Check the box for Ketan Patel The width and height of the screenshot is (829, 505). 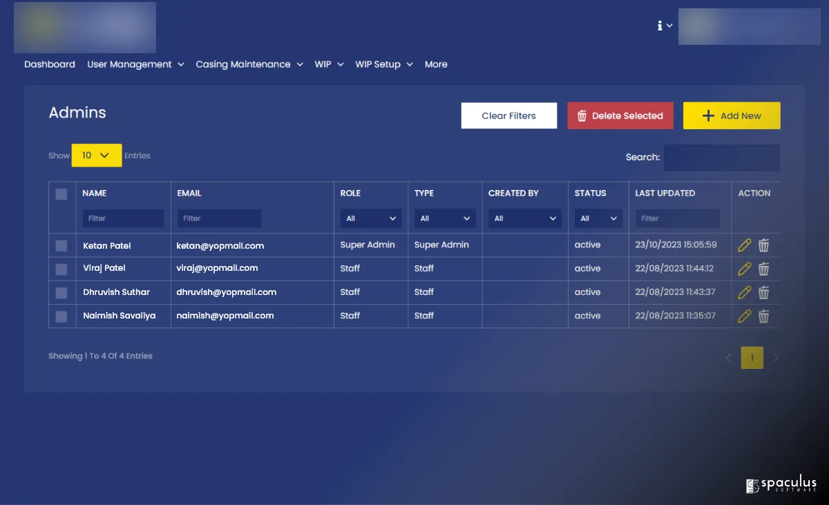point(61,245)
